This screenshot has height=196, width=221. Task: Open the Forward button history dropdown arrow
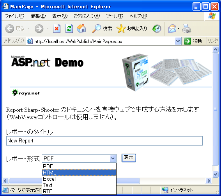[48, 29]
